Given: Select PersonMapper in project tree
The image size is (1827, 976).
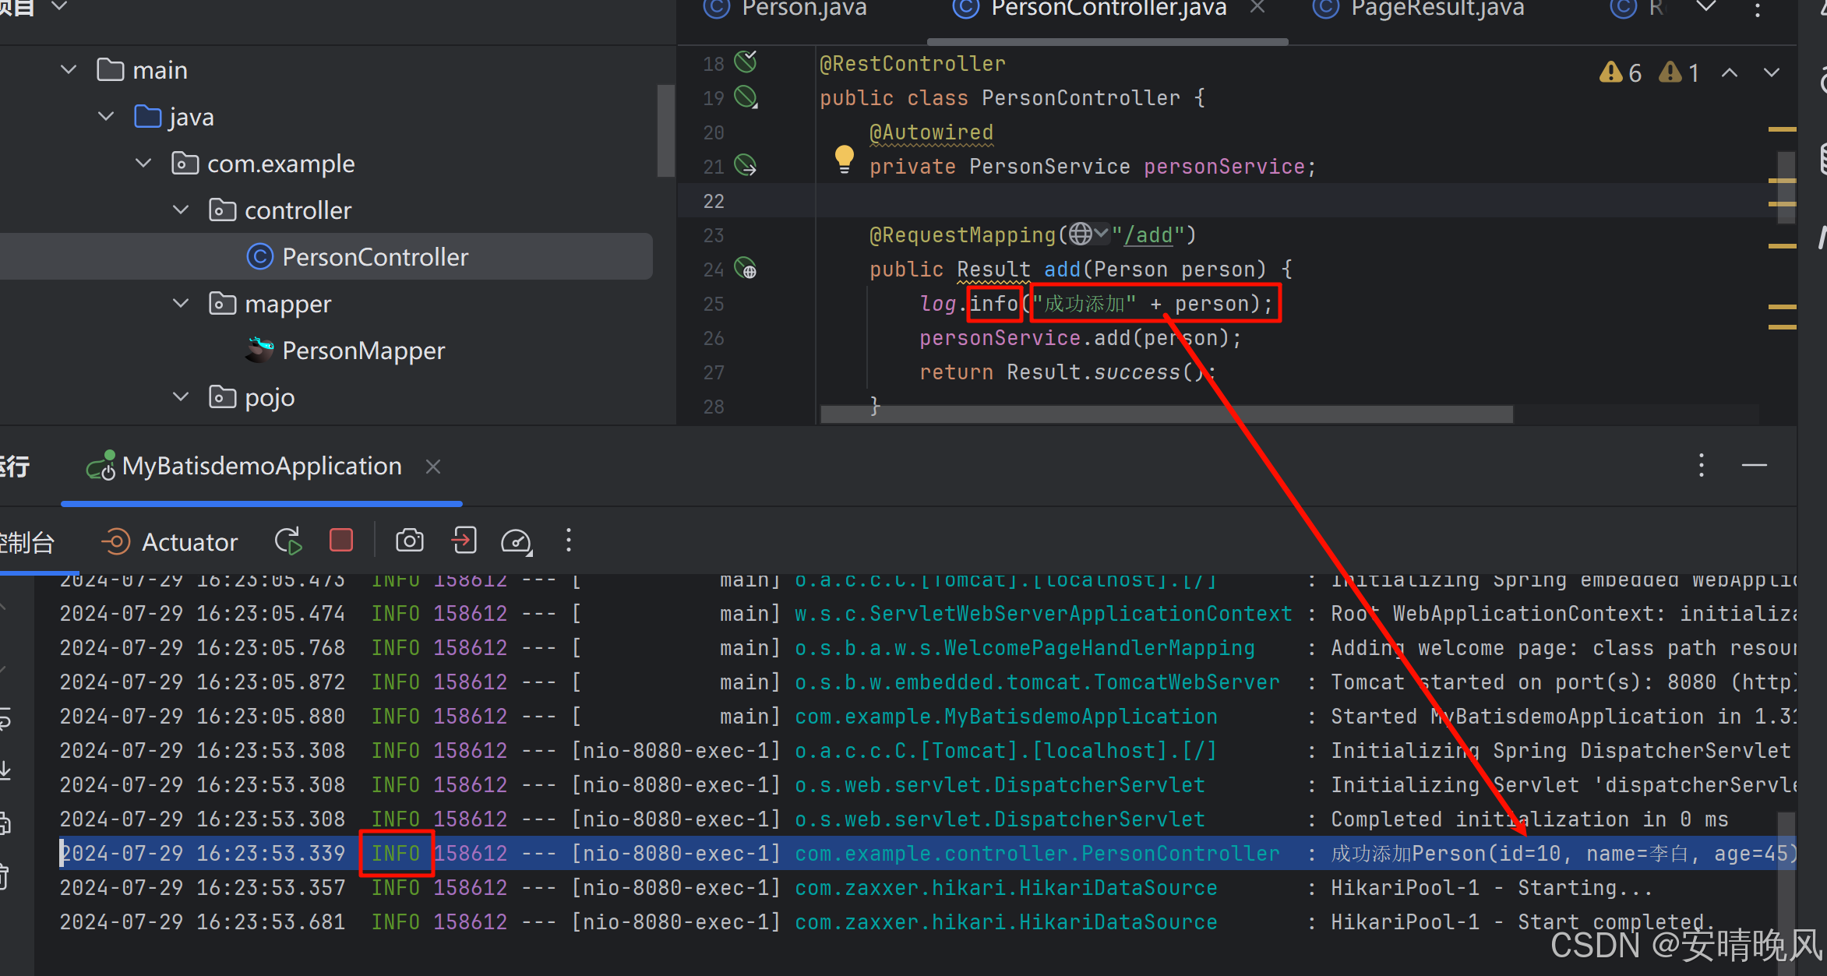Looking at the screenshot, I should (362, 351).
